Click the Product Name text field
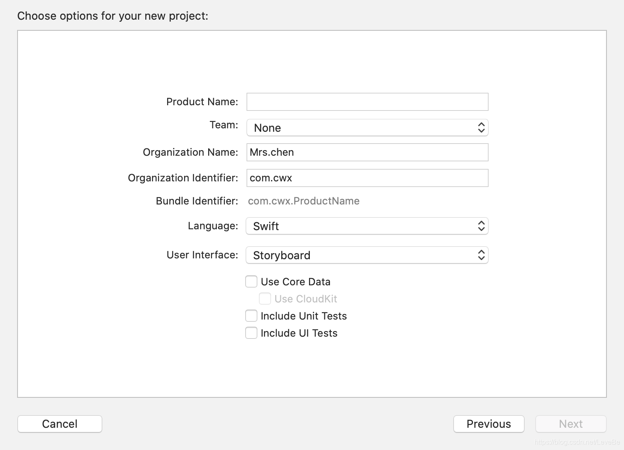 click(367, 102)
